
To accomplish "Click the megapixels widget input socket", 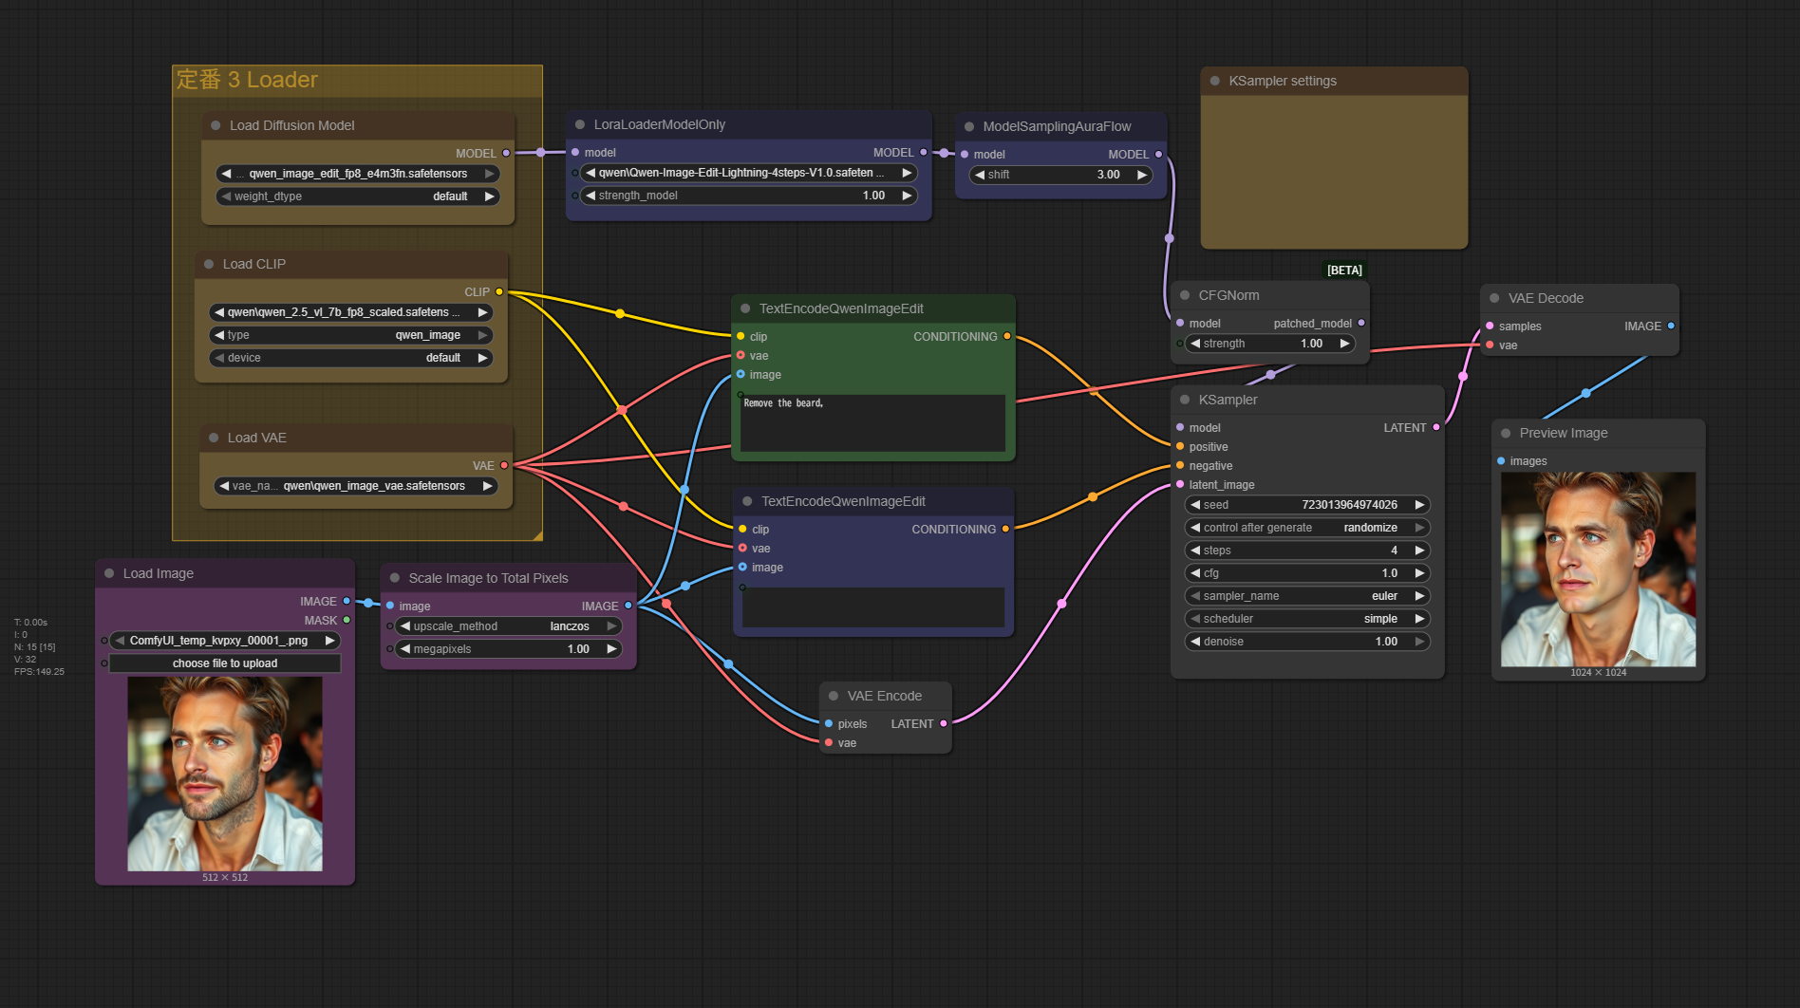I will (x=390, y=649).
